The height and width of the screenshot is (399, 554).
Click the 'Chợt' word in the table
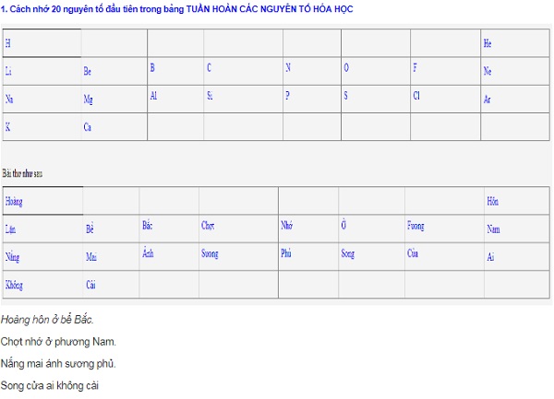tap(208, 225)
